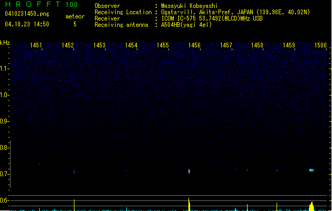This screenshot has height=211, width=332.
Task: Click the 1455 time axis marker
Action: pyautogui.click(x=163, y=45)
